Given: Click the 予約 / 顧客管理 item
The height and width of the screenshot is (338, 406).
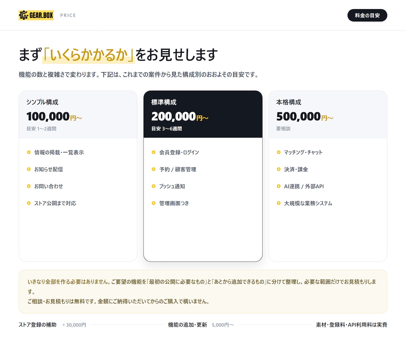Looking at the screenshot, I should point(178,169).
